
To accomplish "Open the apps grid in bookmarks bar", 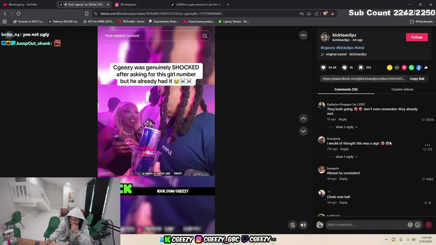I will click(4, 21).
